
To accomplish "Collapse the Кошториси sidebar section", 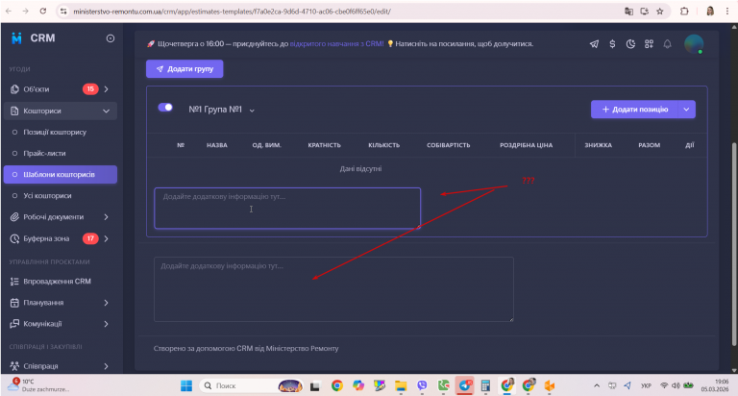I will [x=106, y=111].
